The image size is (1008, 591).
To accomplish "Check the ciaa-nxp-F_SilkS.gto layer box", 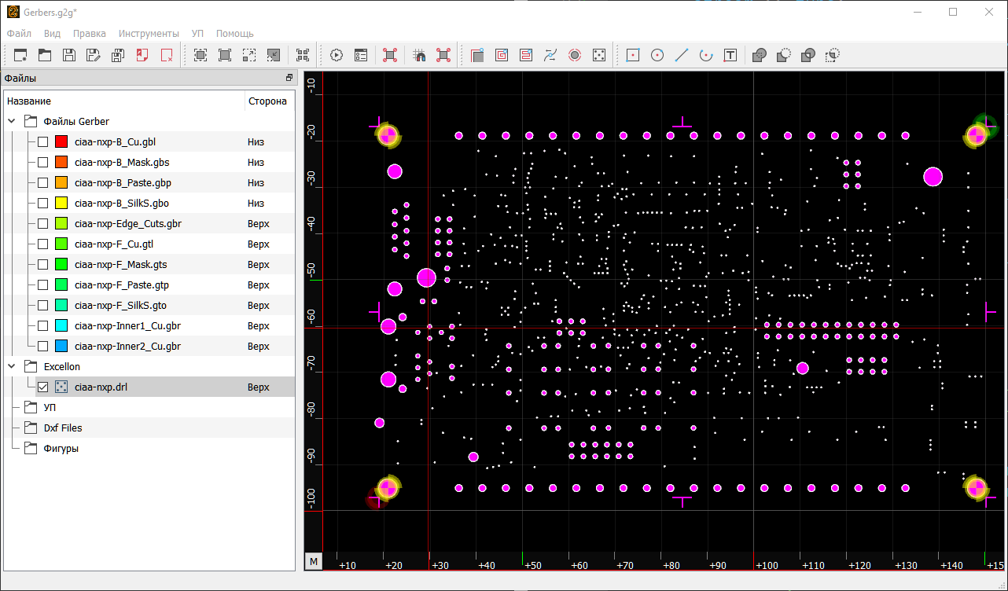I will (42, 306).
